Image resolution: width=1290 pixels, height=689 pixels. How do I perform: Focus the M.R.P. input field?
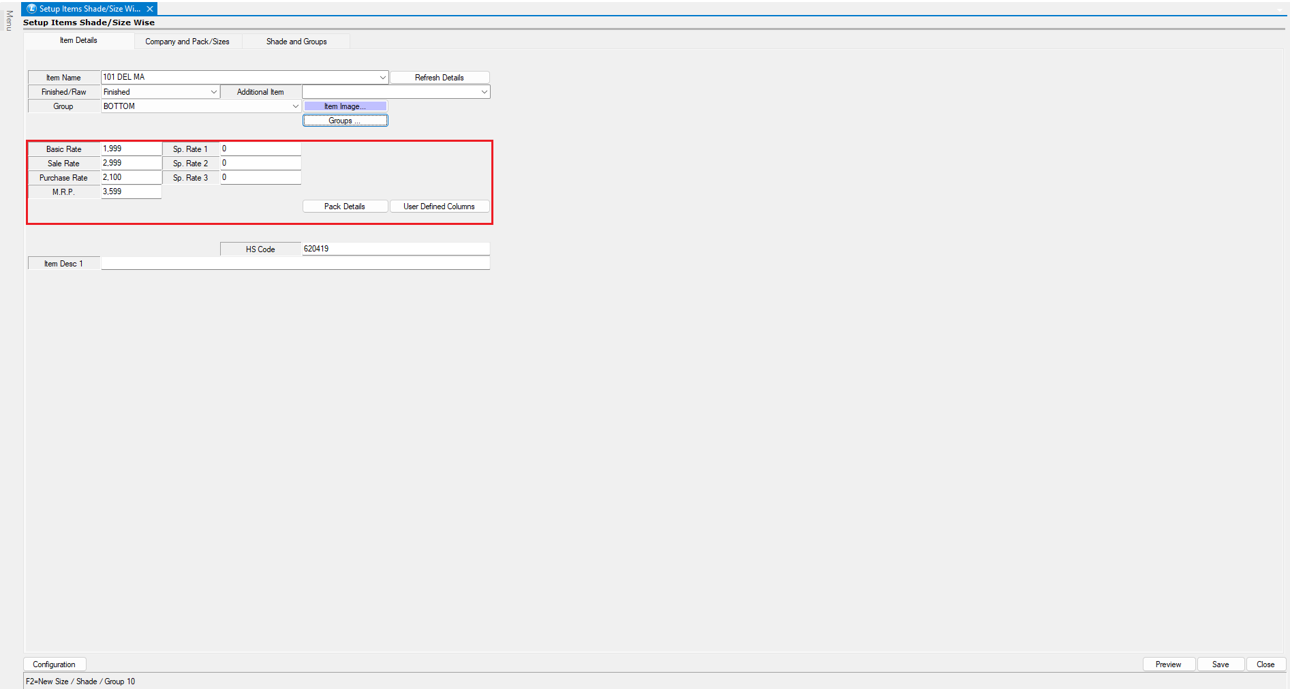click(131, 192)
